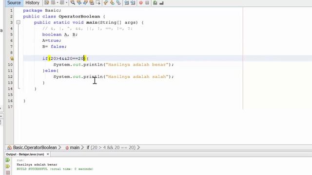
Task: Click the line number 12 in gutter
Action: [x=10, y=77]
